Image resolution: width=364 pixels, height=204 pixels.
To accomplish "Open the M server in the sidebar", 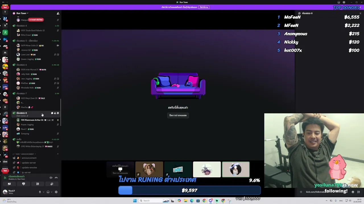I will [5, 53].
